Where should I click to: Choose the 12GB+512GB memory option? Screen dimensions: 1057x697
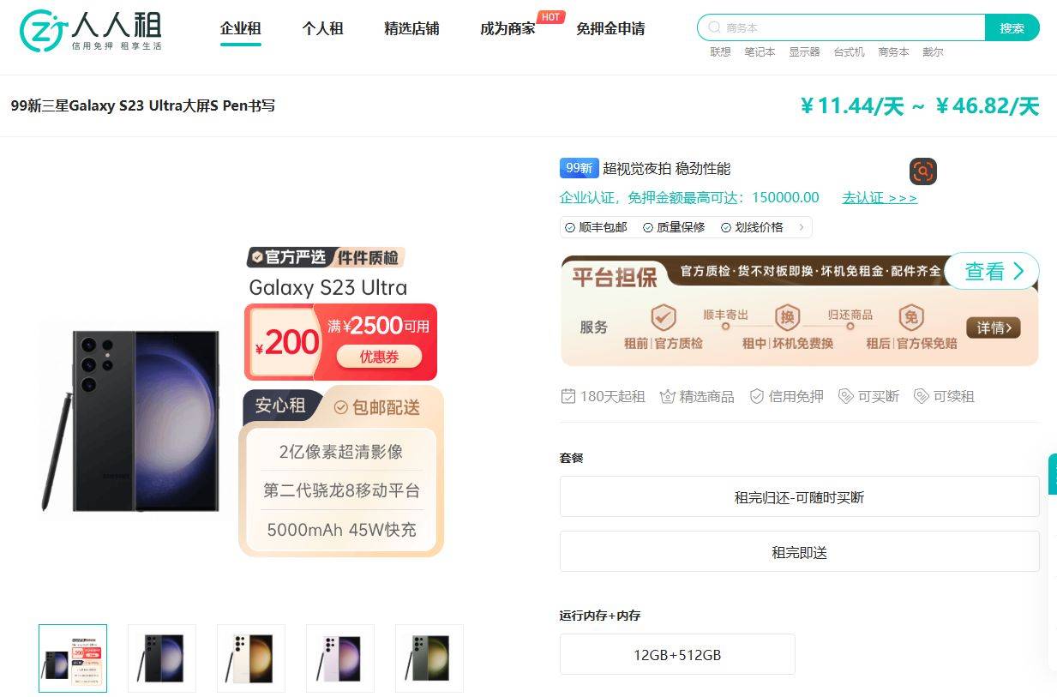(x=677, y=655)
